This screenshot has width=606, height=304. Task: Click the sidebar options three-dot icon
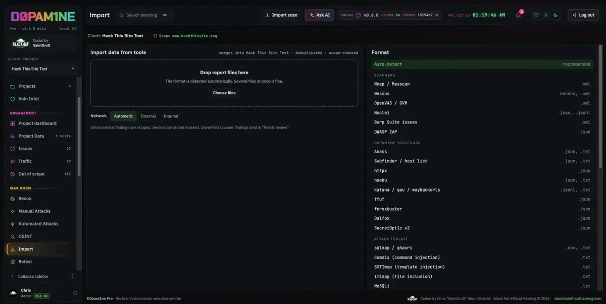point(72,276)
